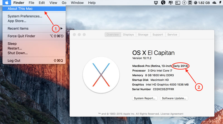
Task: Click the serial number C02KC0SZFFRR
Action: 163,89
